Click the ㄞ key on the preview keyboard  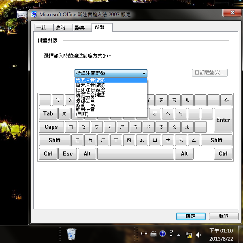(162, 100)
